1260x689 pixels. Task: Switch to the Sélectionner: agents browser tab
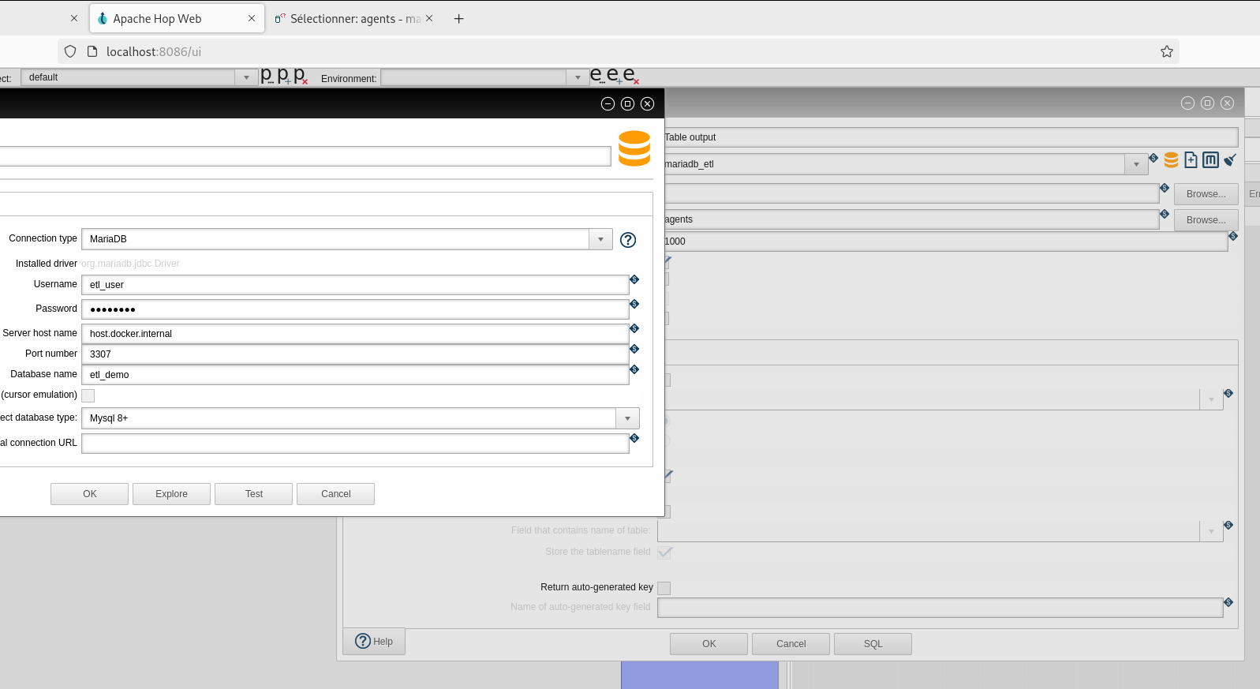point(347,19)
